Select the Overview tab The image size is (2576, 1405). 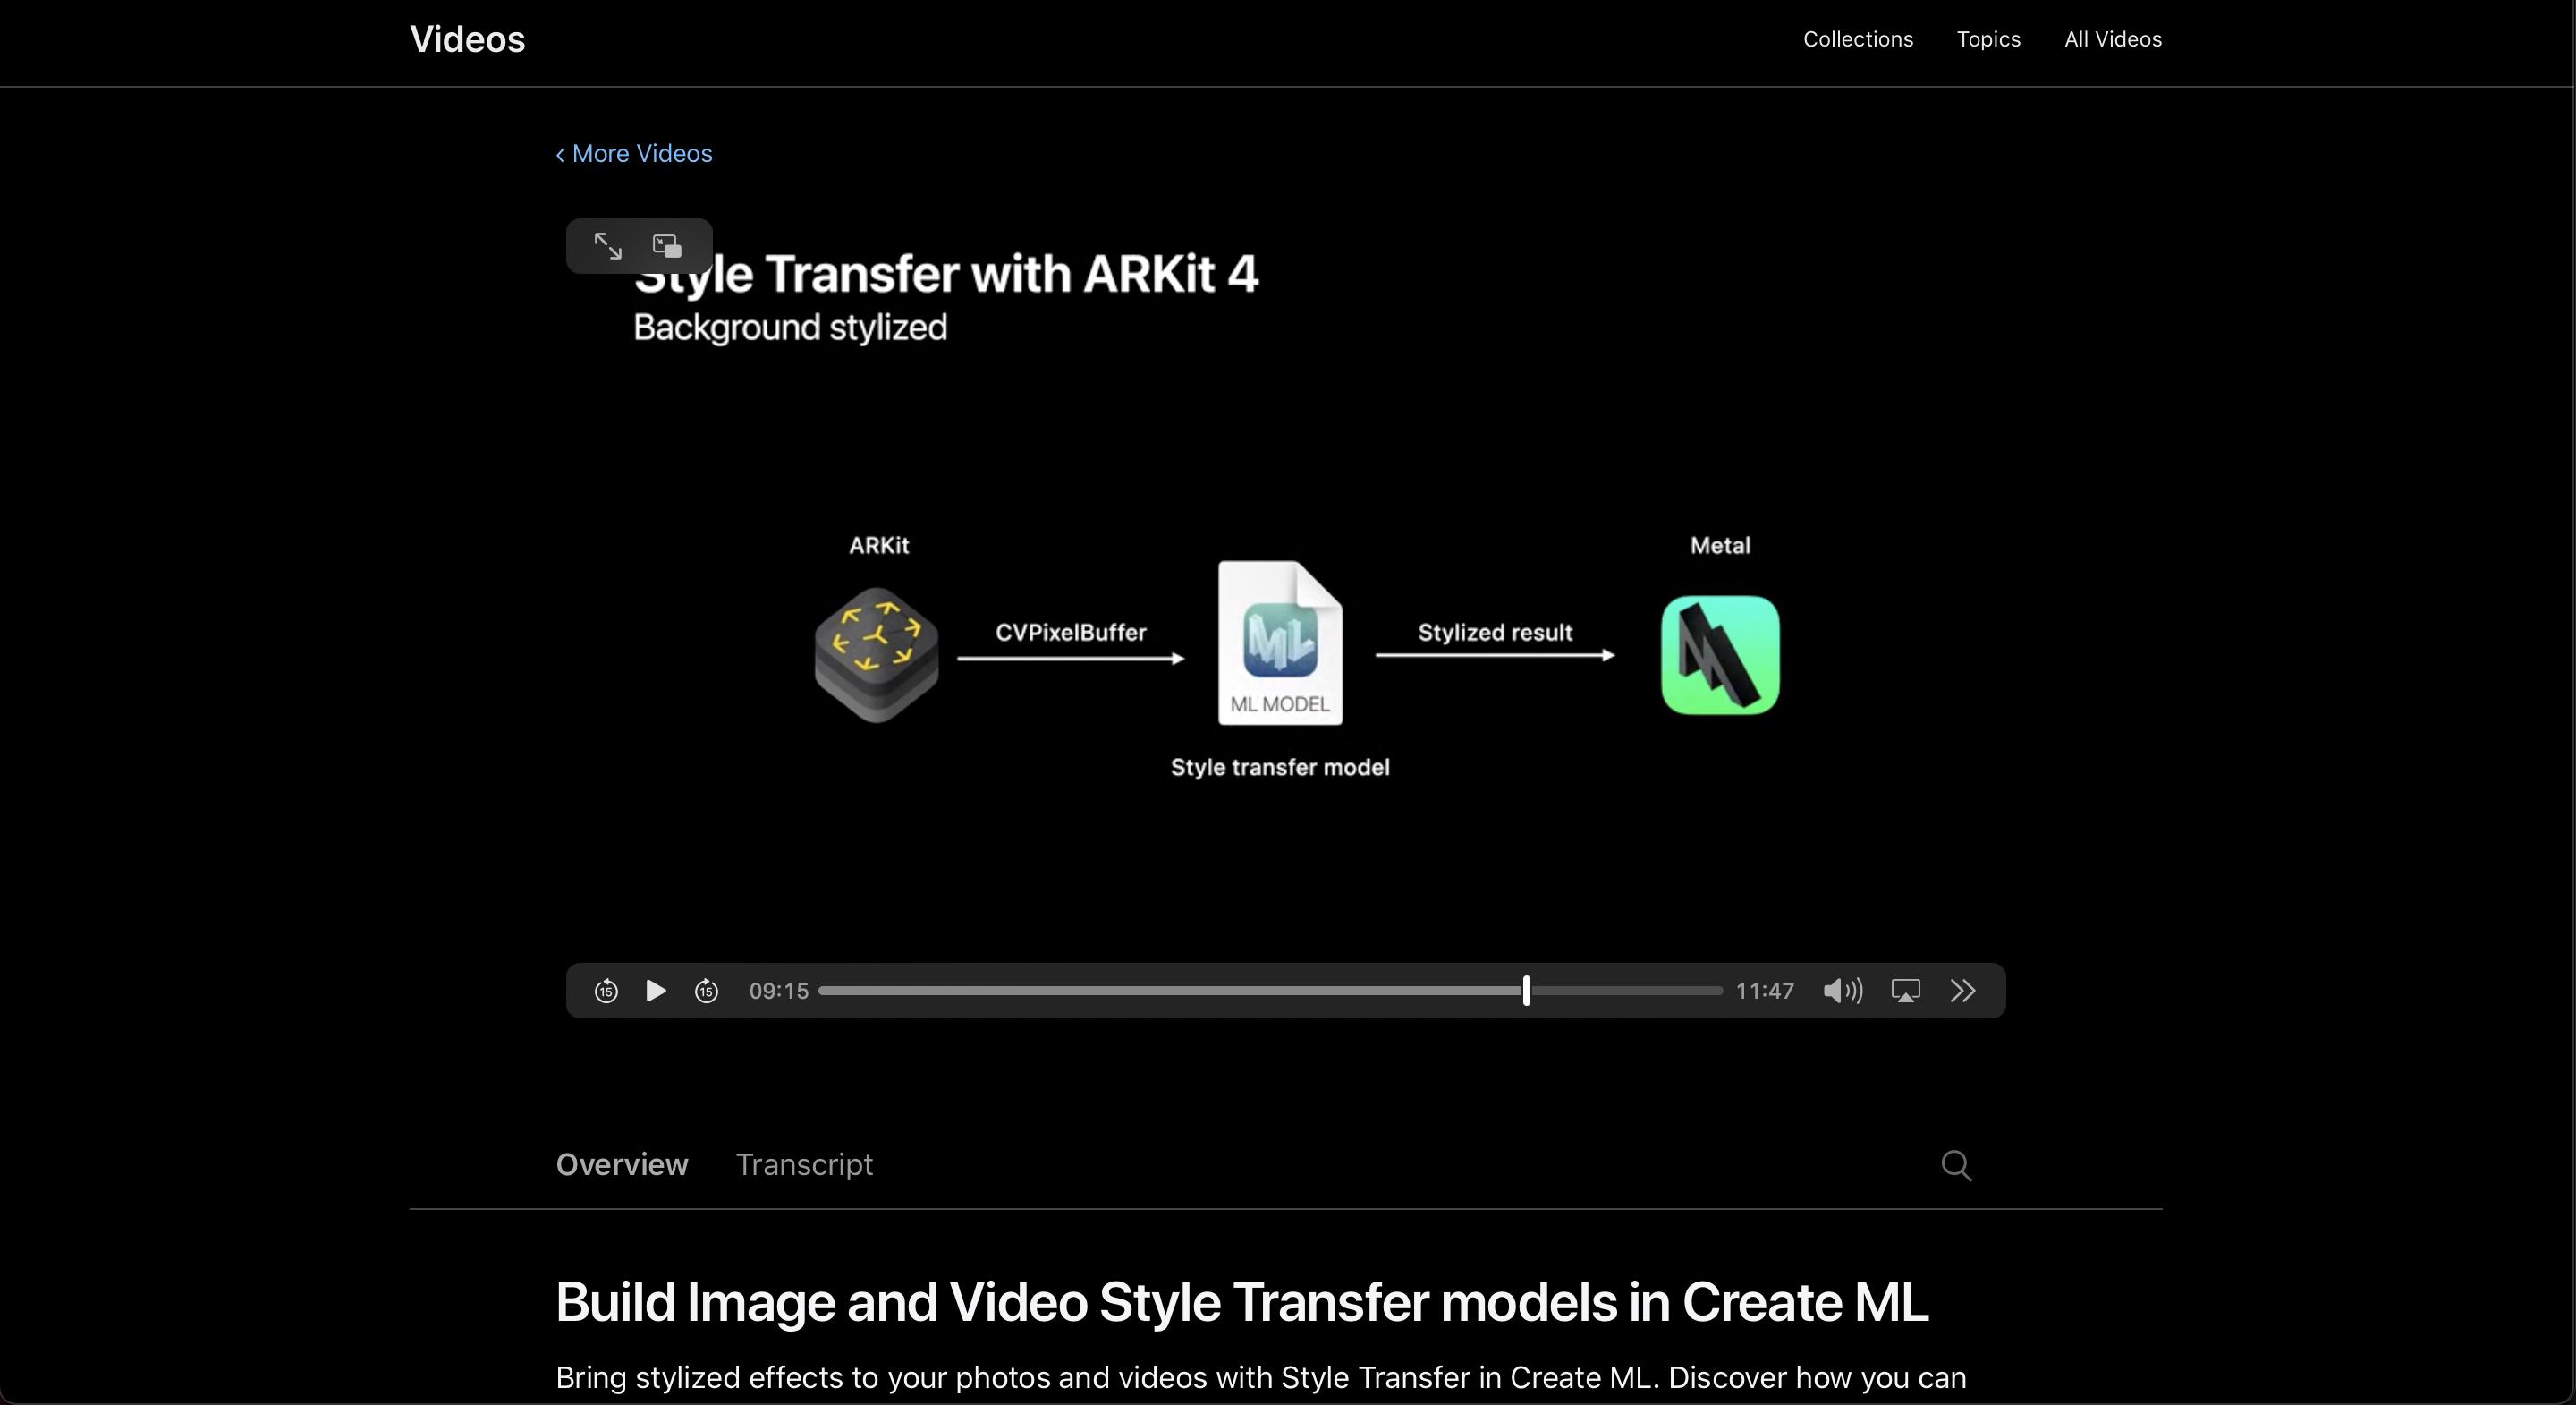[x=622, y=1165]
